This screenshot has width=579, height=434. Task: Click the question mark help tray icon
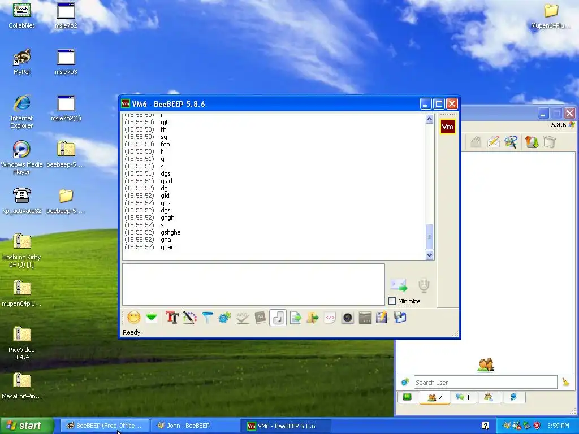(x=485, y=426)
